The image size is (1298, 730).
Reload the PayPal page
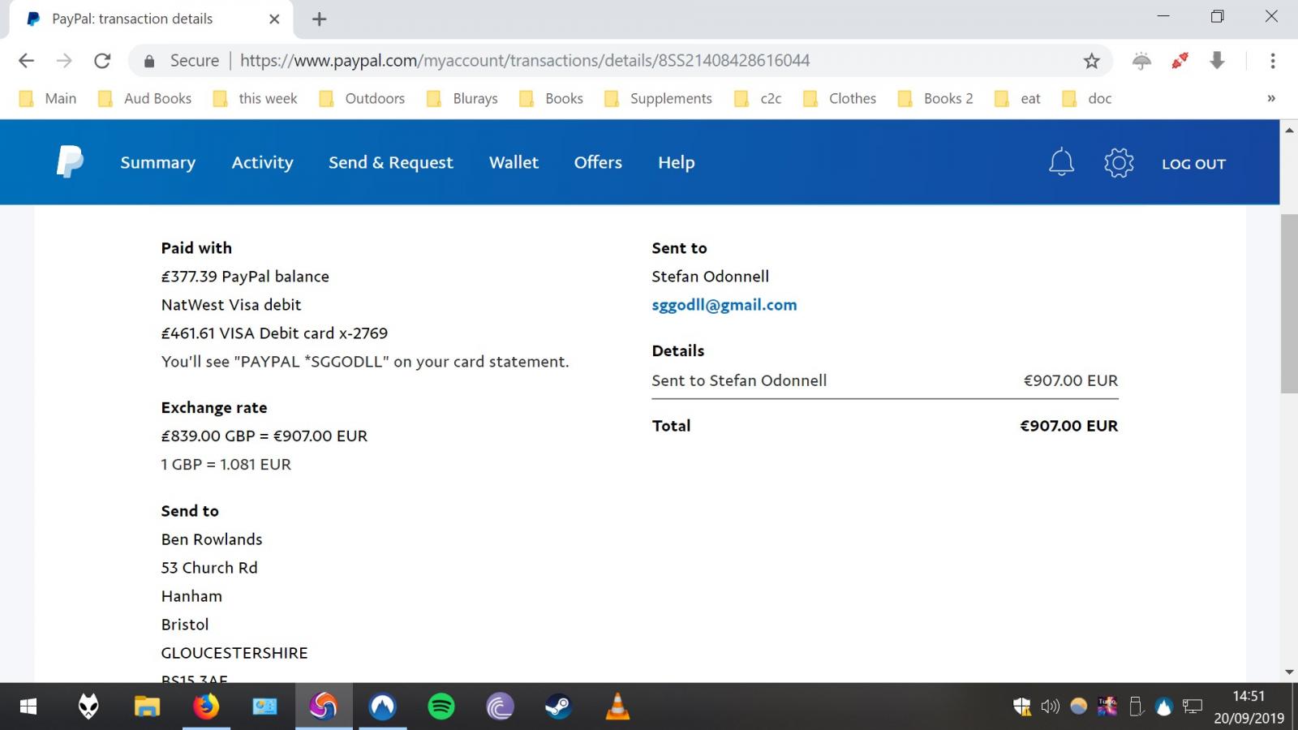pyautogui.click(x=102, y=61)
